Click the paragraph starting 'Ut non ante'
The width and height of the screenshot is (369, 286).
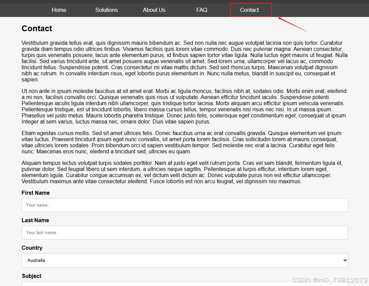point(185,107)
